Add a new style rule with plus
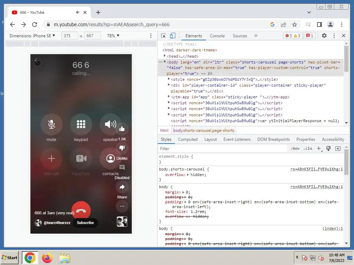Viewport: 354px width, 265px height. pos(319,148)
